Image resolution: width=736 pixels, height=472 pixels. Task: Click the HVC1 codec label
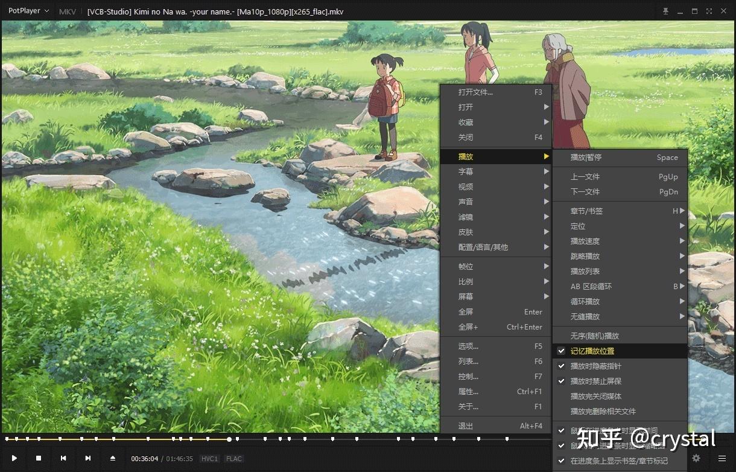[209, 459]
